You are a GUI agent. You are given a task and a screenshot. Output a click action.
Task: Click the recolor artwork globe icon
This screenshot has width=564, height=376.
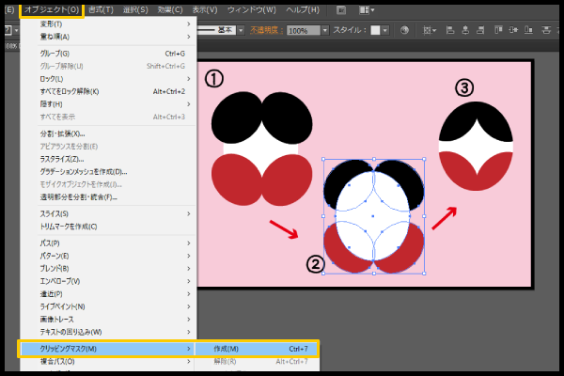pos(406,30)
